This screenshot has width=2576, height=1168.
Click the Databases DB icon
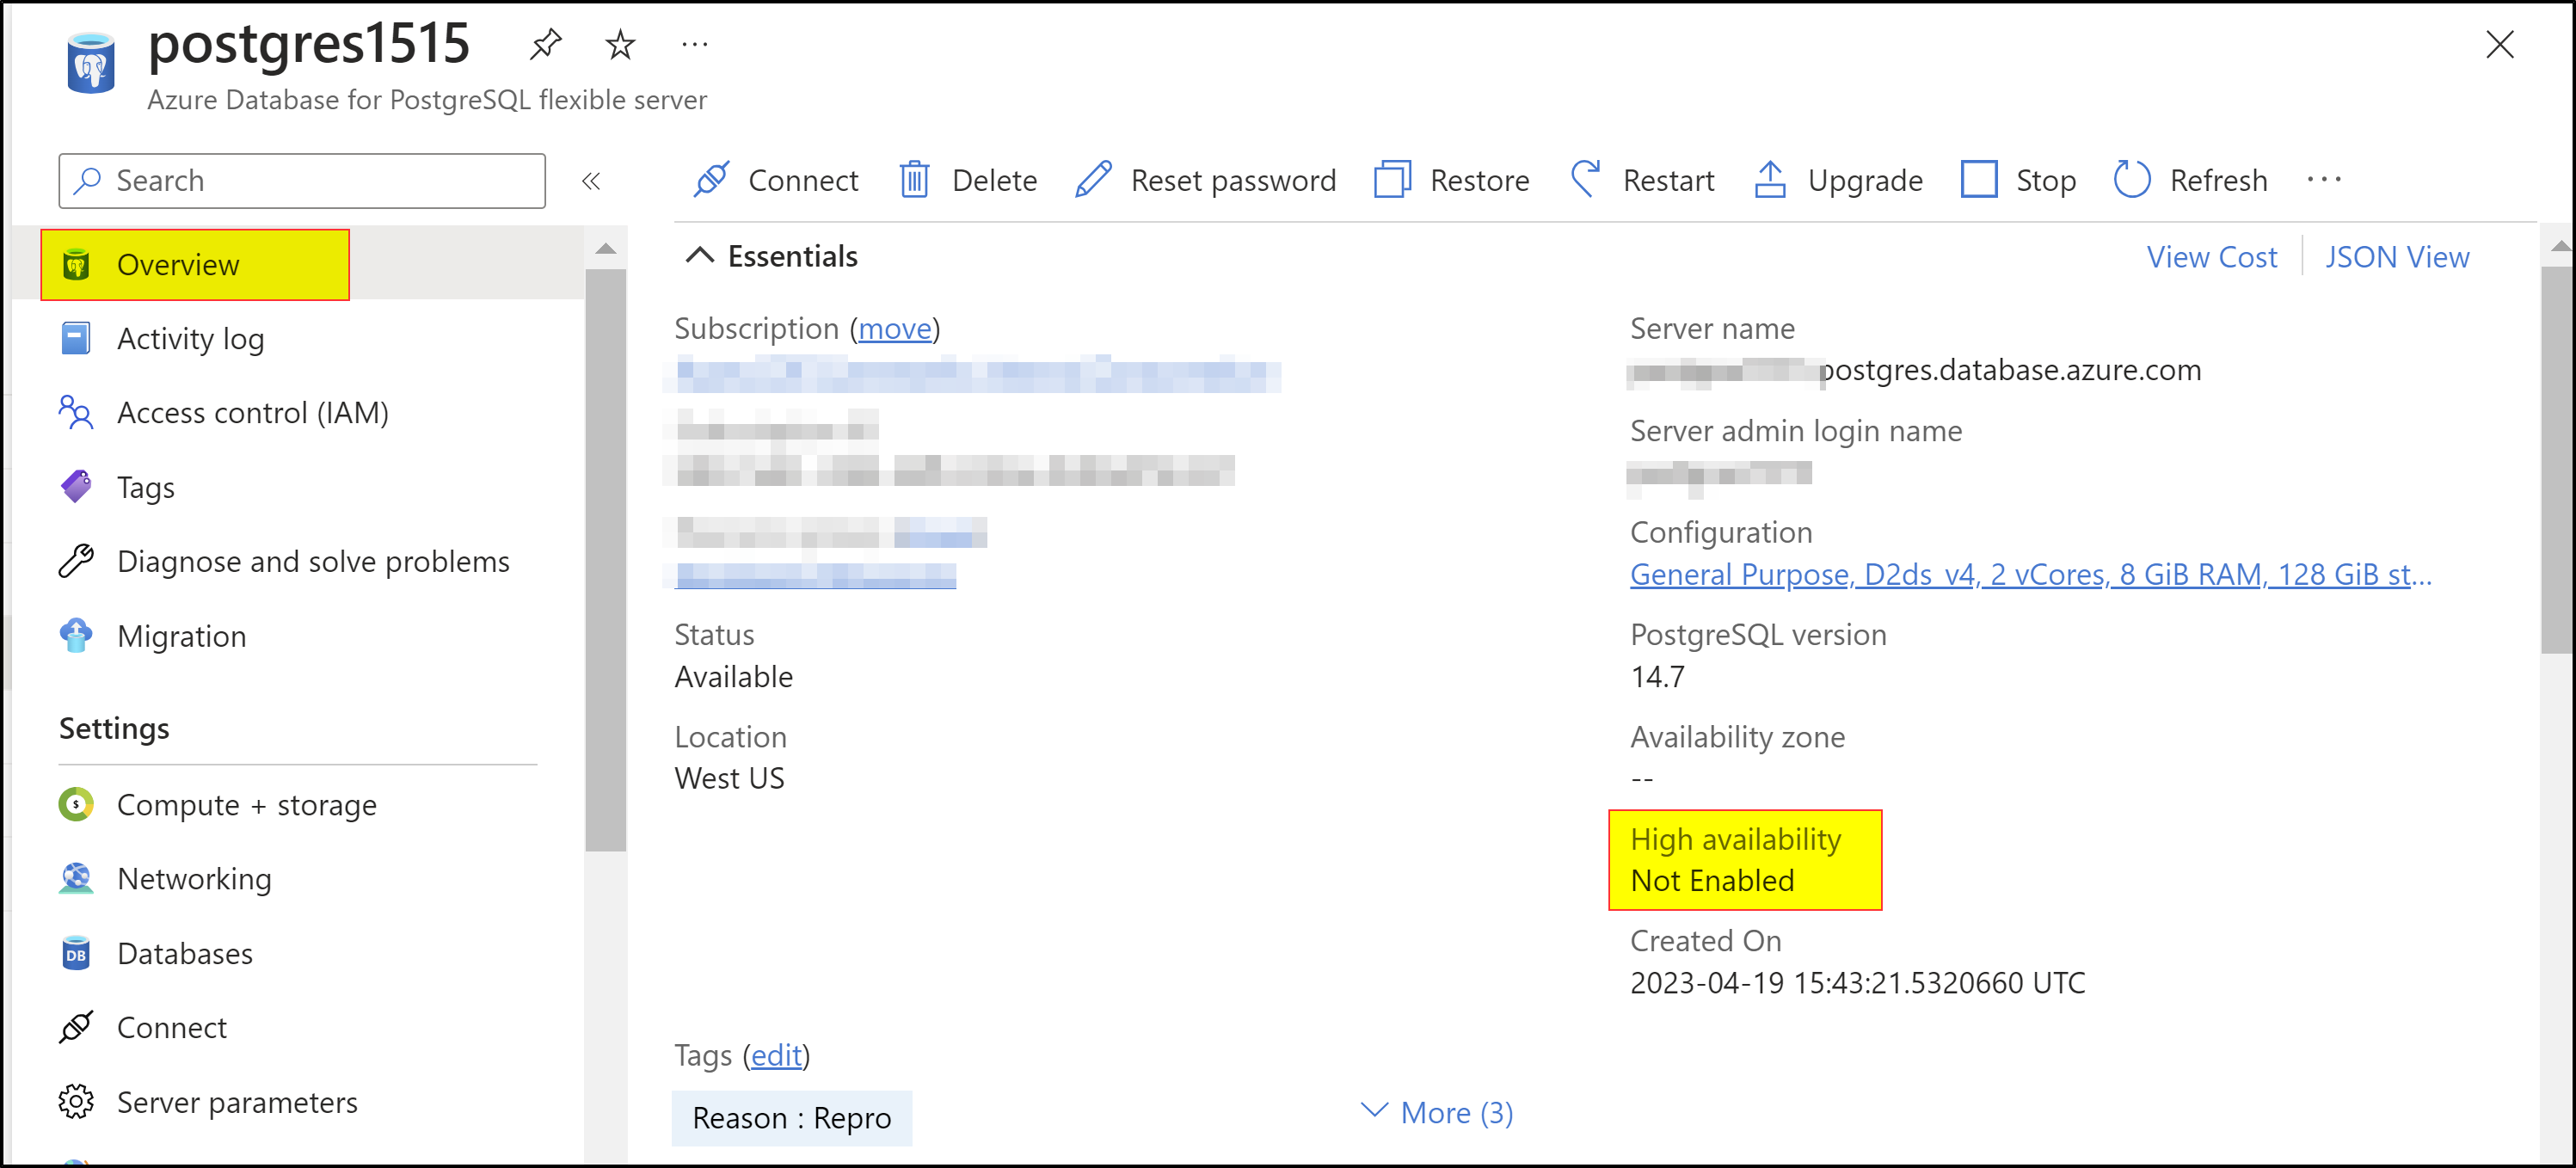click(76, 954)
